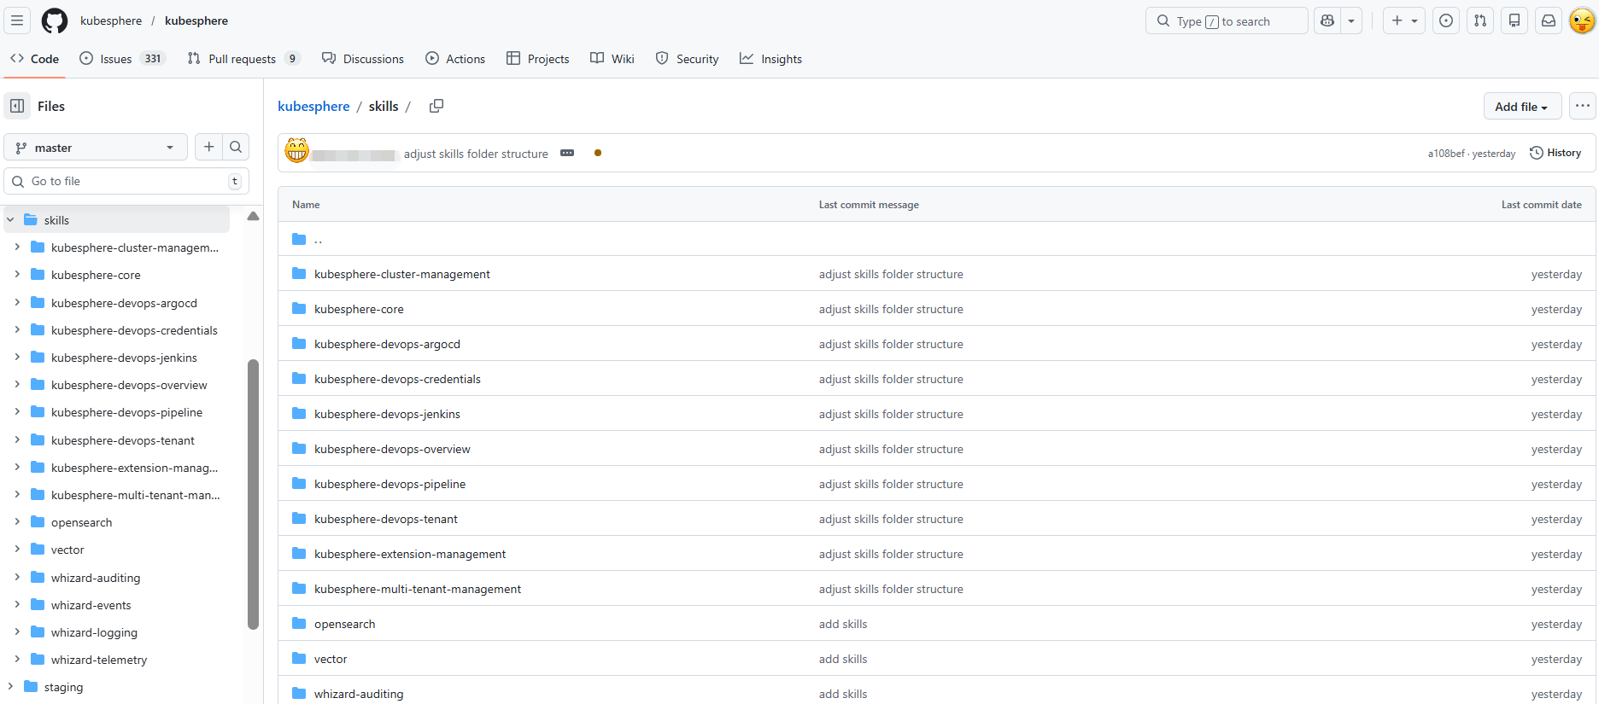Expand commit message details ellipsis
This screenshot has height=704, width=1599.
point(567,154)
